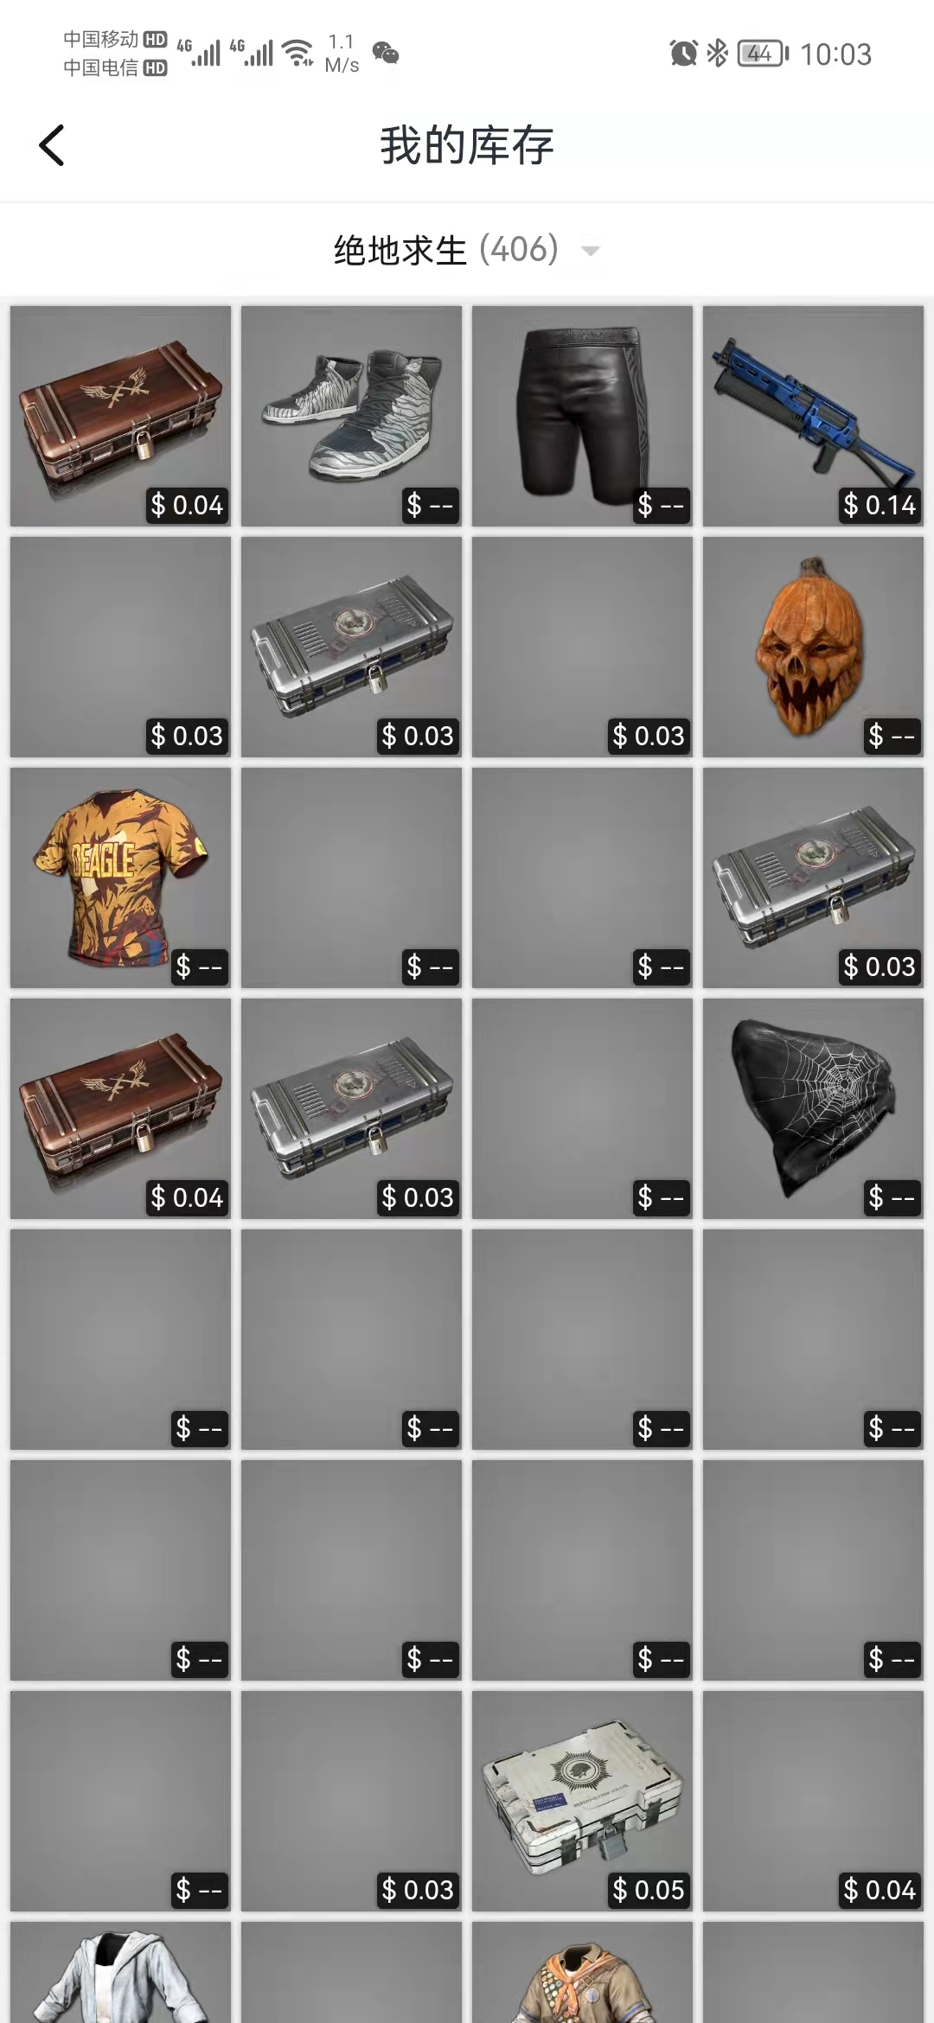Tap the WeChat notification icon in status bar
This screenshot has height=2023, width=934.
(386, 54)
